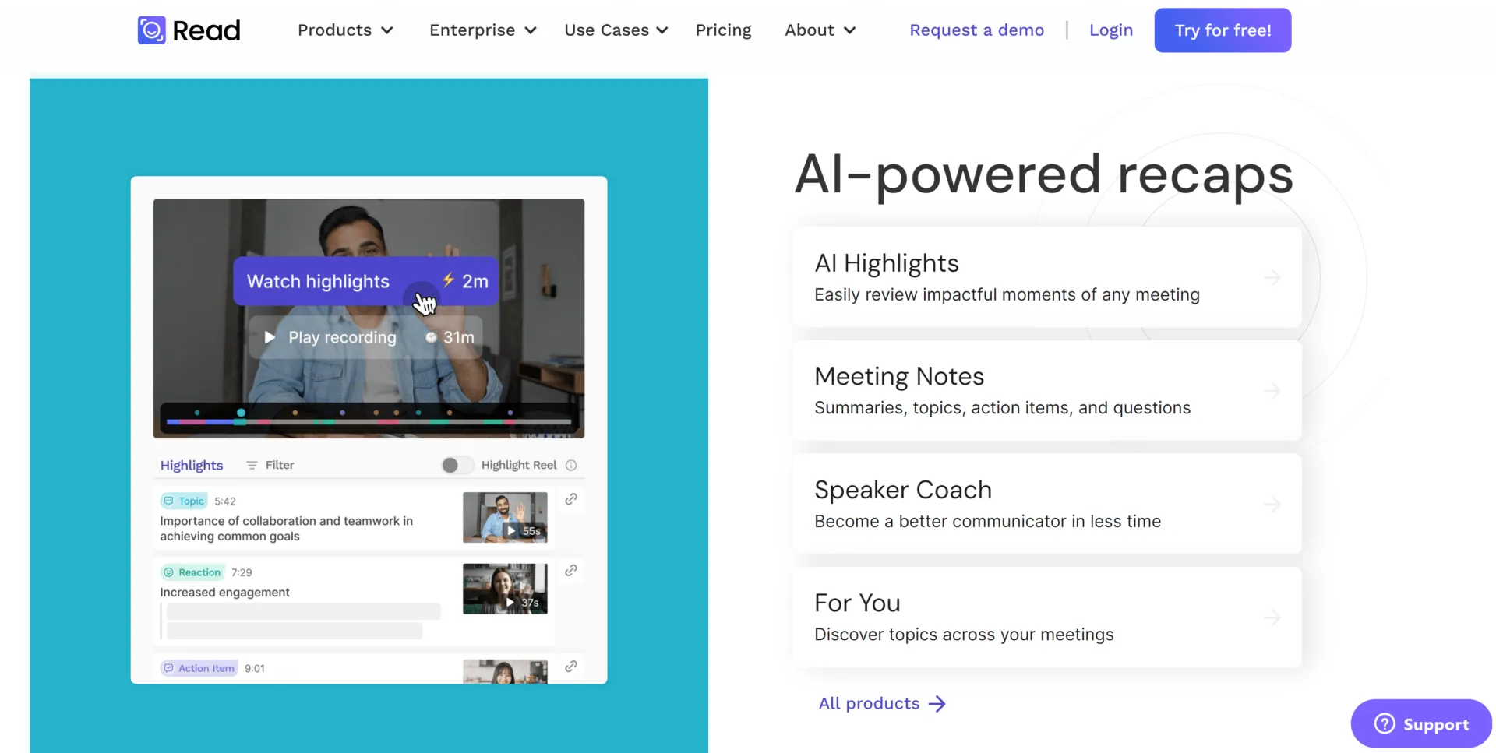The width and height of the screenshot is (1496, 753).
Task: Click the Request a demo link
Action: pos(976,30)
